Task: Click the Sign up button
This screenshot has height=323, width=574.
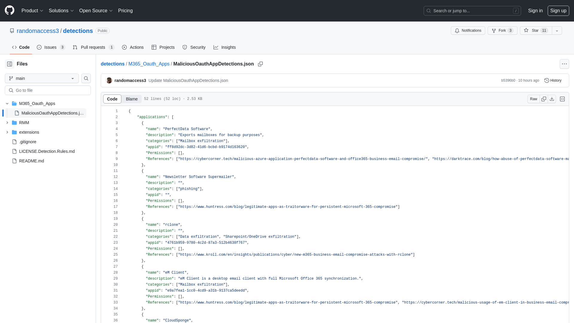Action: click(x=558, y=11)
